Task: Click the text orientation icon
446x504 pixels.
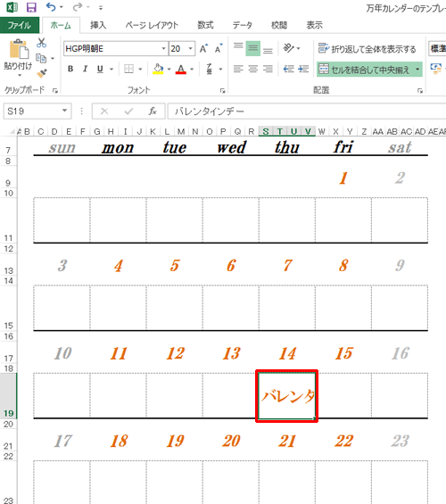Action: [x=288, y=48]
